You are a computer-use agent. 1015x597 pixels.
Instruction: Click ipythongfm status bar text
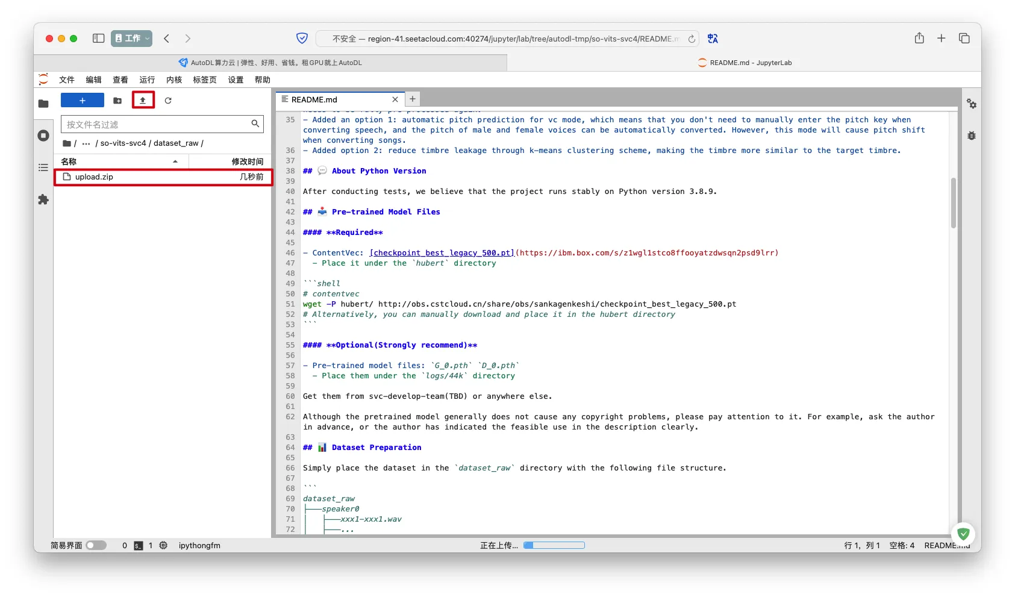pos(199,545)
